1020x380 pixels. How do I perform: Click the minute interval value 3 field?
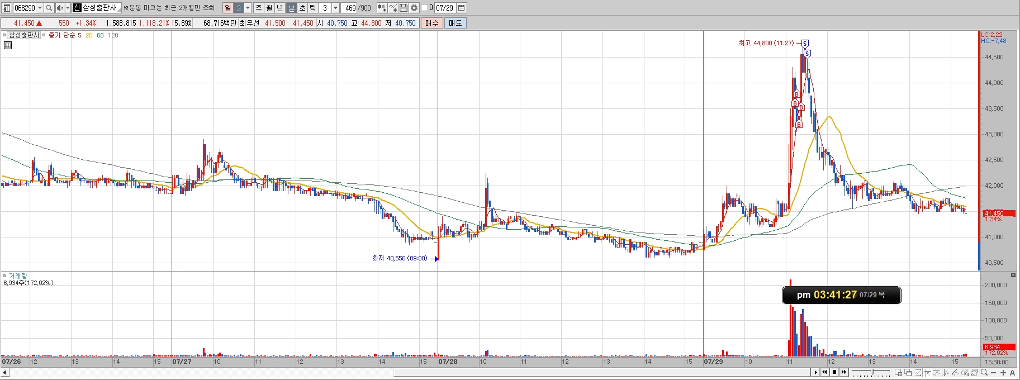(x=325, y=8)
